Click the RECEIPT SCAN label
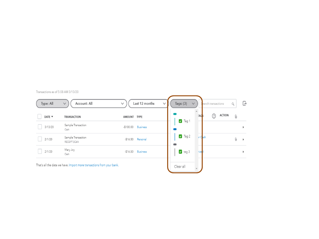This screenshot has width=319, height=239. tap(72, 142)
